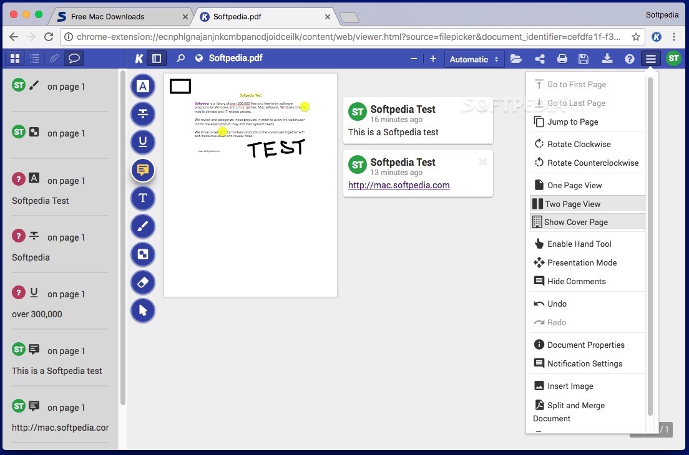Select the 'over 300,000' underline annotation
Viewport: 689px width, 455px height.
(60, 304)
